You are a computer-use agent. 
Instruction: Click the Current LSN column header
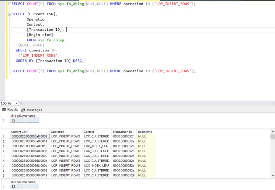click(30, 132)
